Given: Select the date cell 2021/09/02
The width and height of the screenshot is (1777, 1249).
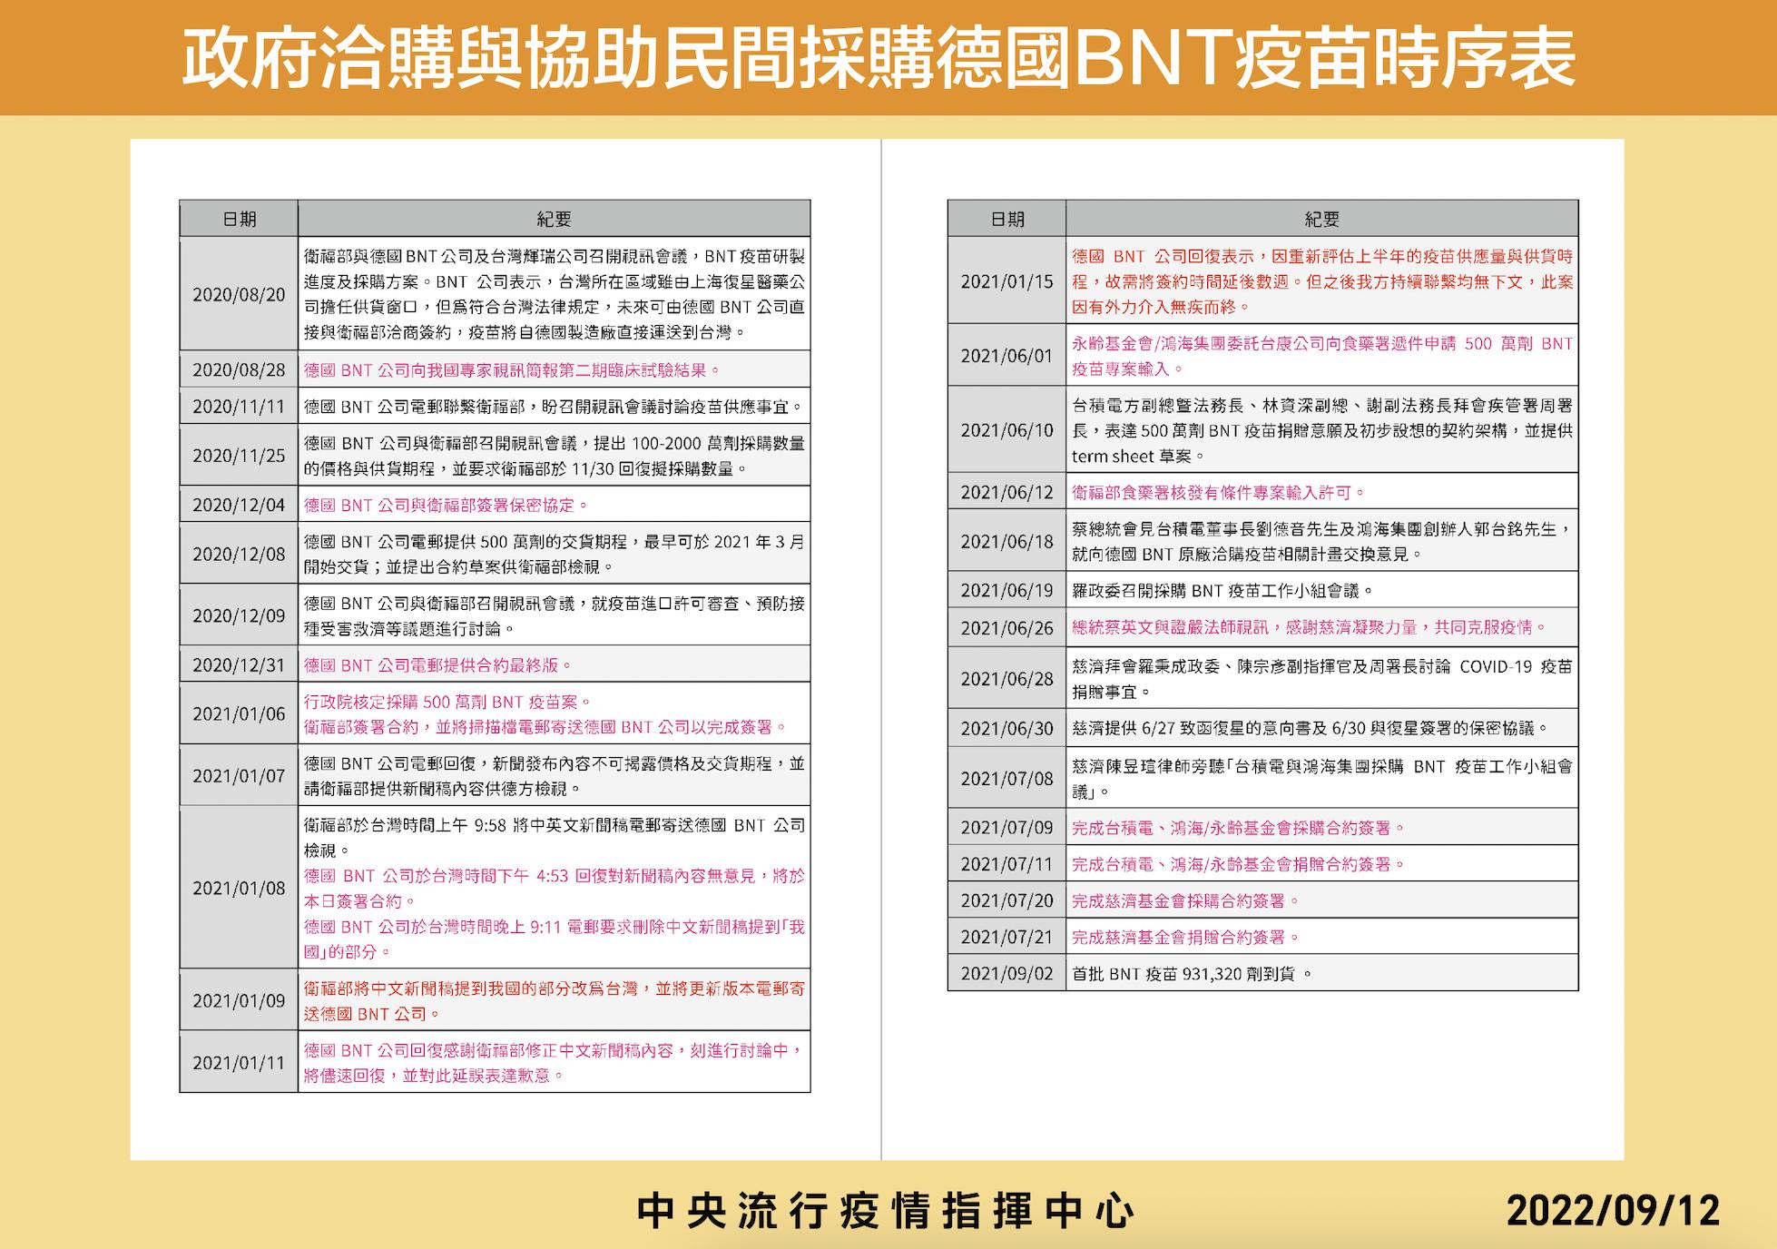Looking at the screenshot, I should (x=1006, y=973).
